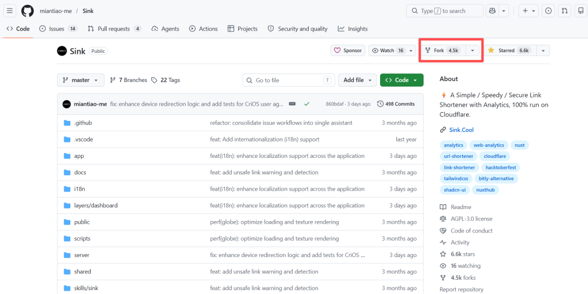Switch to the Insights tab

coord(352,28)
